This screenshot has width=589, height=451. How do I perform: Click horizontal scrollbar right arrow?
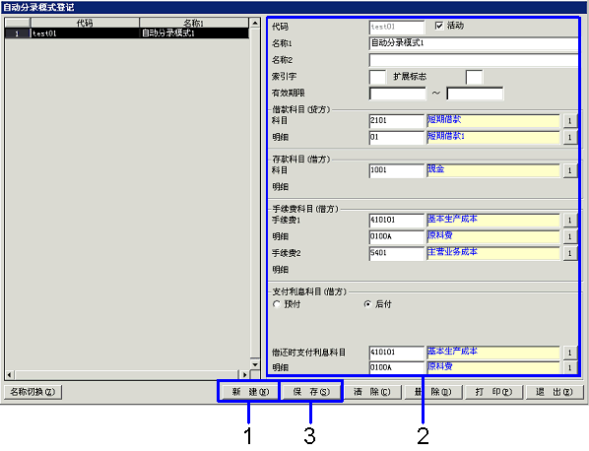coord(245,374)
